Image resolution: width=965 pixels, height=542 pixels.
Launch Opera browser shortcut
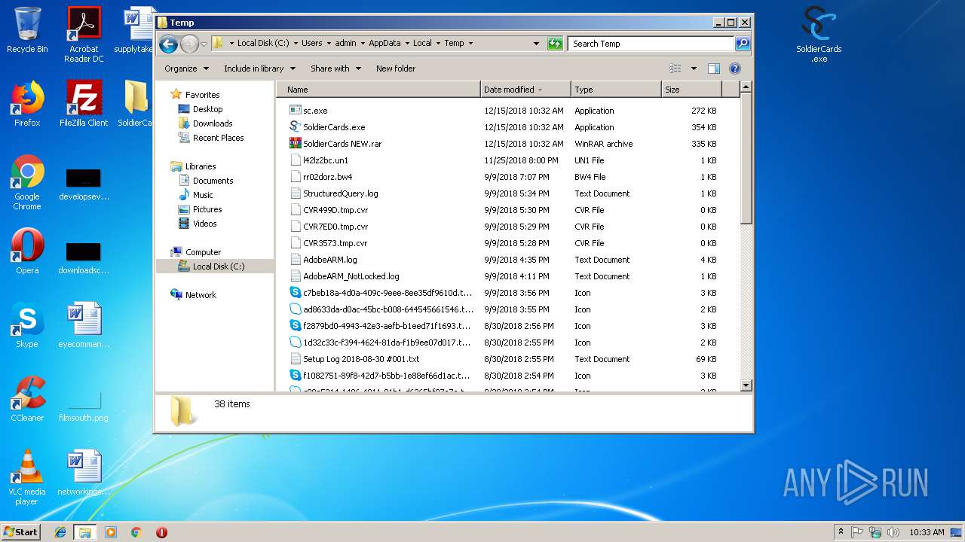click(27, 251)
